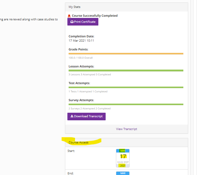
Task: Select the Course Access panel header
Action: tap(127, 142)
